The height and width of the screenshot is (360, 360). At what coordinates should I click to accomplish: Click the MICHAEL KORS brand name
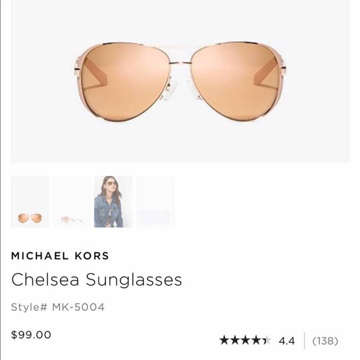(60, 255)
